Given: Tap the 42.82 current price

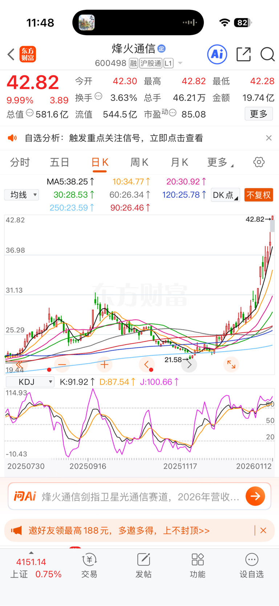Looking at the screenshot, I should click(x=33, y=82).
